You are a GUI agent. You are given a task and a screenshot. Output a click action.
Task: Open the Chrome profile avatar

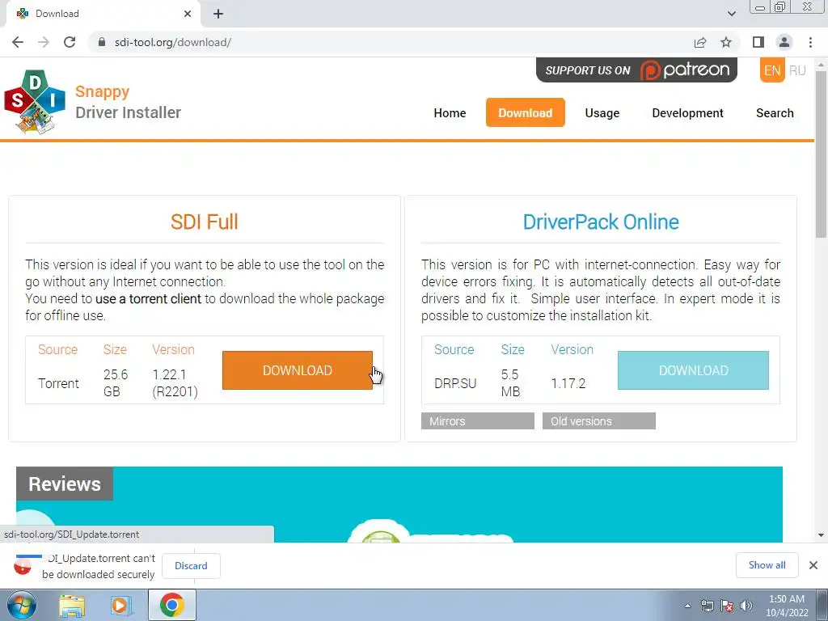784,42
